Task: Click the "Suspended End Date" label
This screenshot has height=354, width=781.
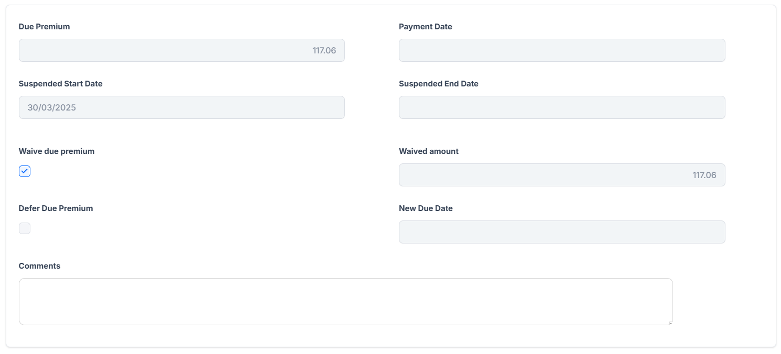Action: (438, 84)
